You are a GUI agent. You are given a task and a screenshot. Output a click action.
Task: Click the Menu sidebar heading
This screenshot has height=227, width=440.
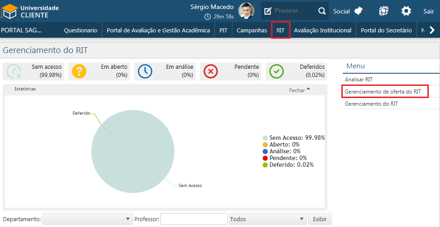tap(355, 66)
